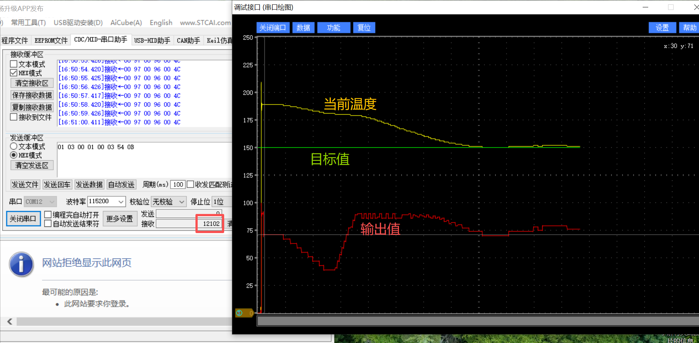Open the 停止位 1位 dropdown
The height and width of the screenshot is (343, 699).
[222, 201]
